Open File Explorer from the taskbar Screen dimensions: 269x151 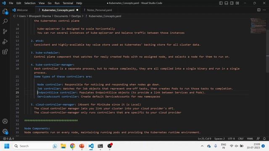coord(63,146)
